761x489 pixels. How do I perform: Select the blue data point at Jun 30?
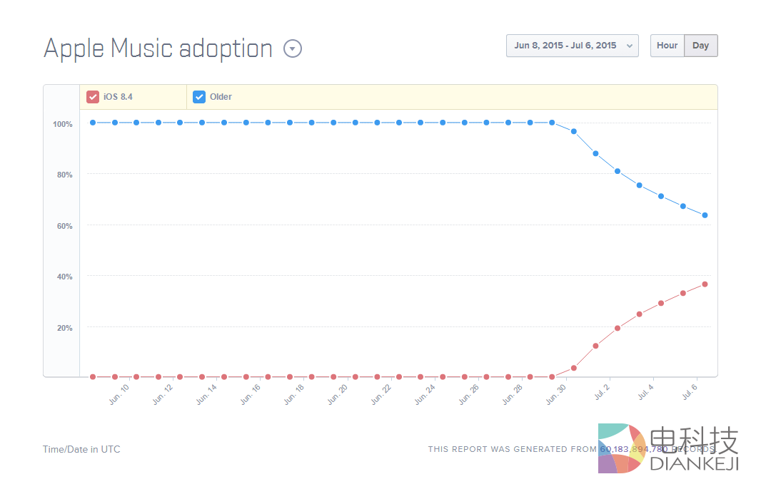573,131
